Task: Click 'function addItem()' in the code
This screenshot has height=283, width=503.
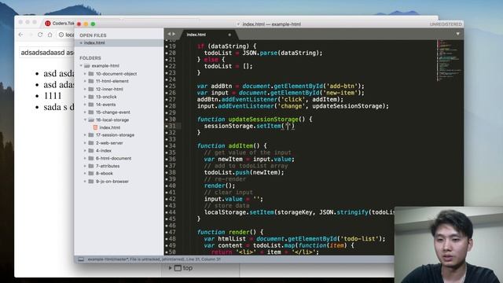Action: point(229,145)
